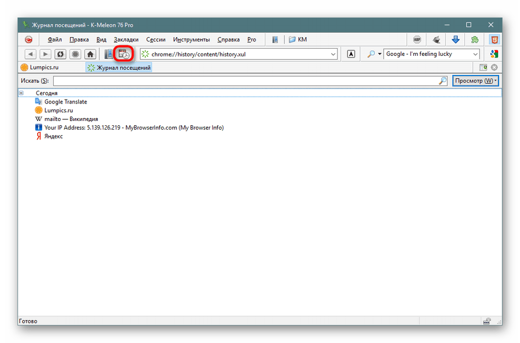Image resolution: width=520 pixels, height=343 pixels.
Task: Maximize the K-Meleon window
Action: 469,25
